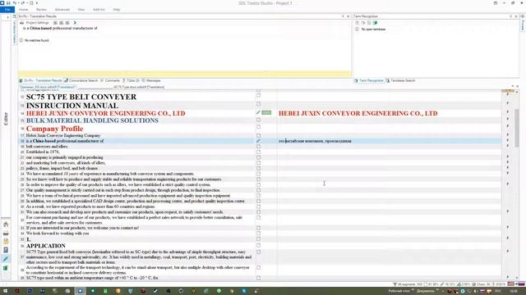Screen dimensions: 526x295
Task: Click status box for BULK MATERIAL HANDLING SOLUTIONS
Action: (258, 120)
